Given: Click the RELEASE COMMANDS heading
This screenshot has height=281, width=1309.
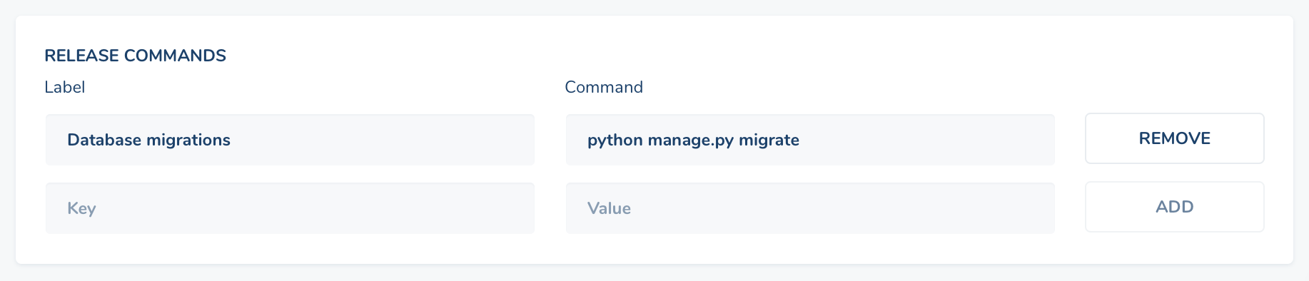Looking at the screenshot, I should click(135, 56).
